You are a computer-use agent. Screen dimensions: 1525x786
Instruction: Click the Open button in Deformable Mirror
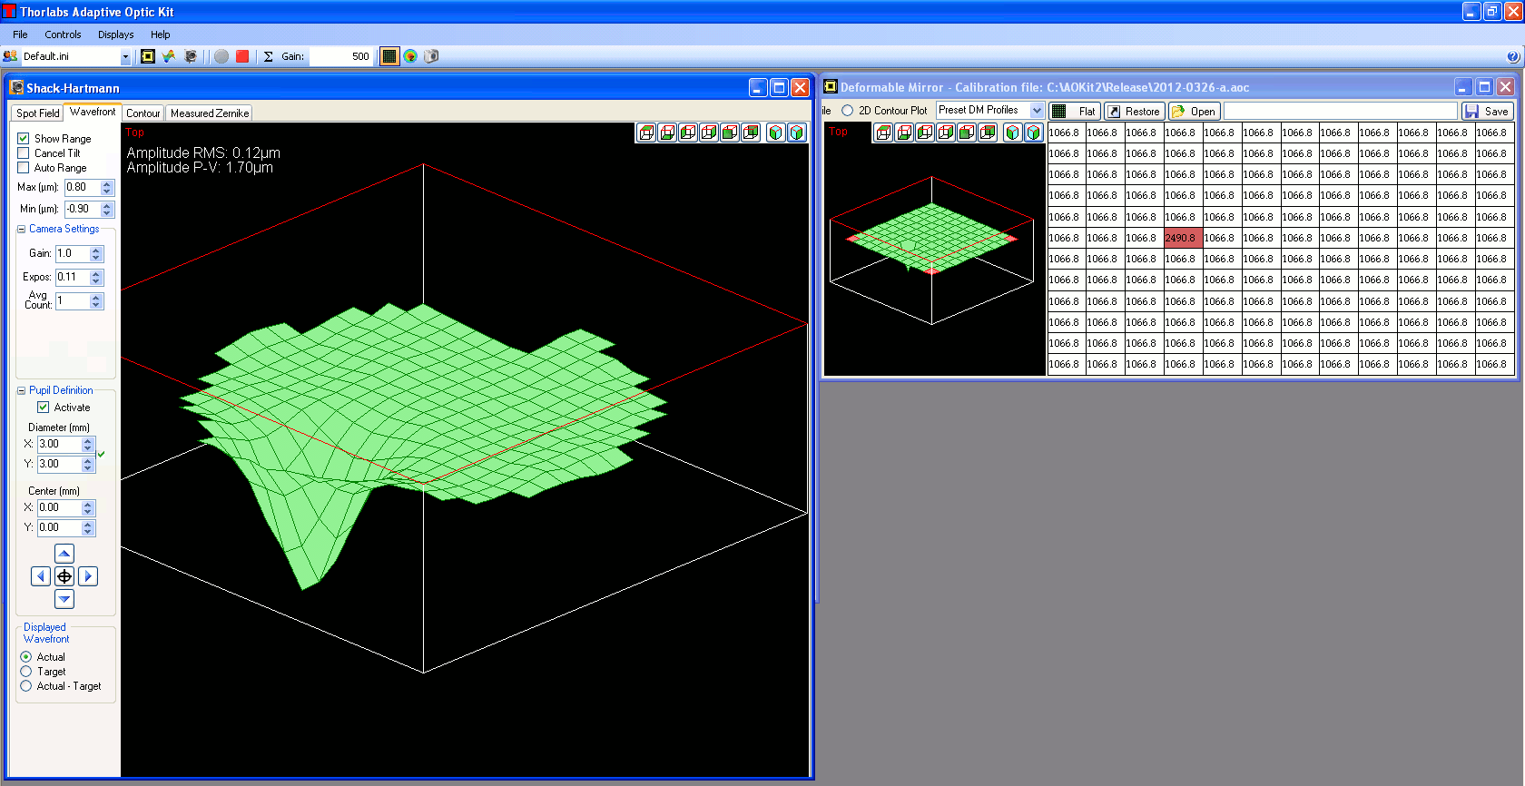[x=1195, y=111]
